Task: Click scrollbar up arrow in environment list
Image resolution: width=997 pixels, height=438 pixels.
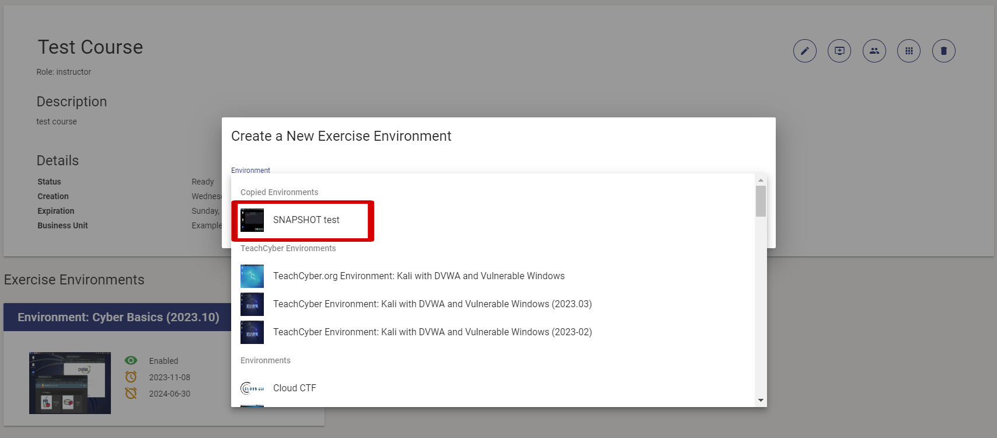Action: pyautogui.click(x=761, y=180)
